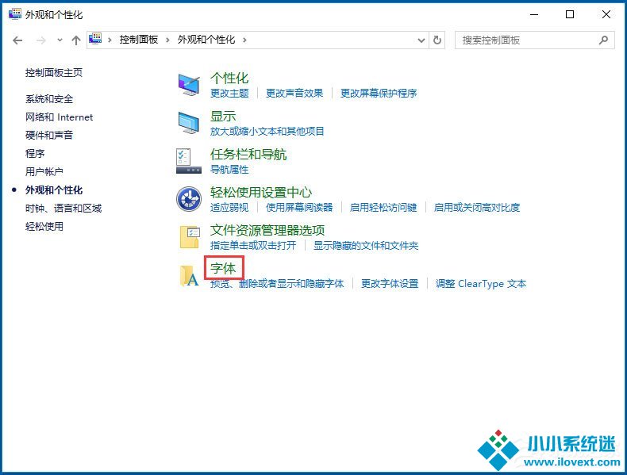Open the 轻松使用设置中心 icon
627x475 pixels.
pos(189,199)
